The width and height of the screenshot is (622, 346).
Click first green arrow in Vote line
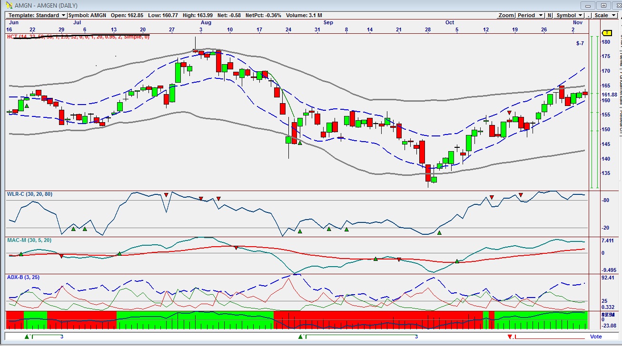(x=27, y=337)
